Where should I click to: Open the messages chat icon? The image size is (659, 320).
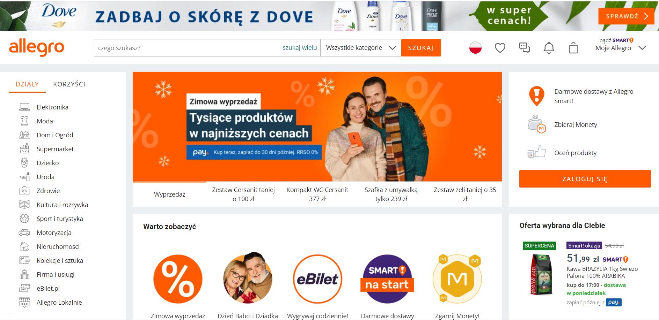(524, 48)
